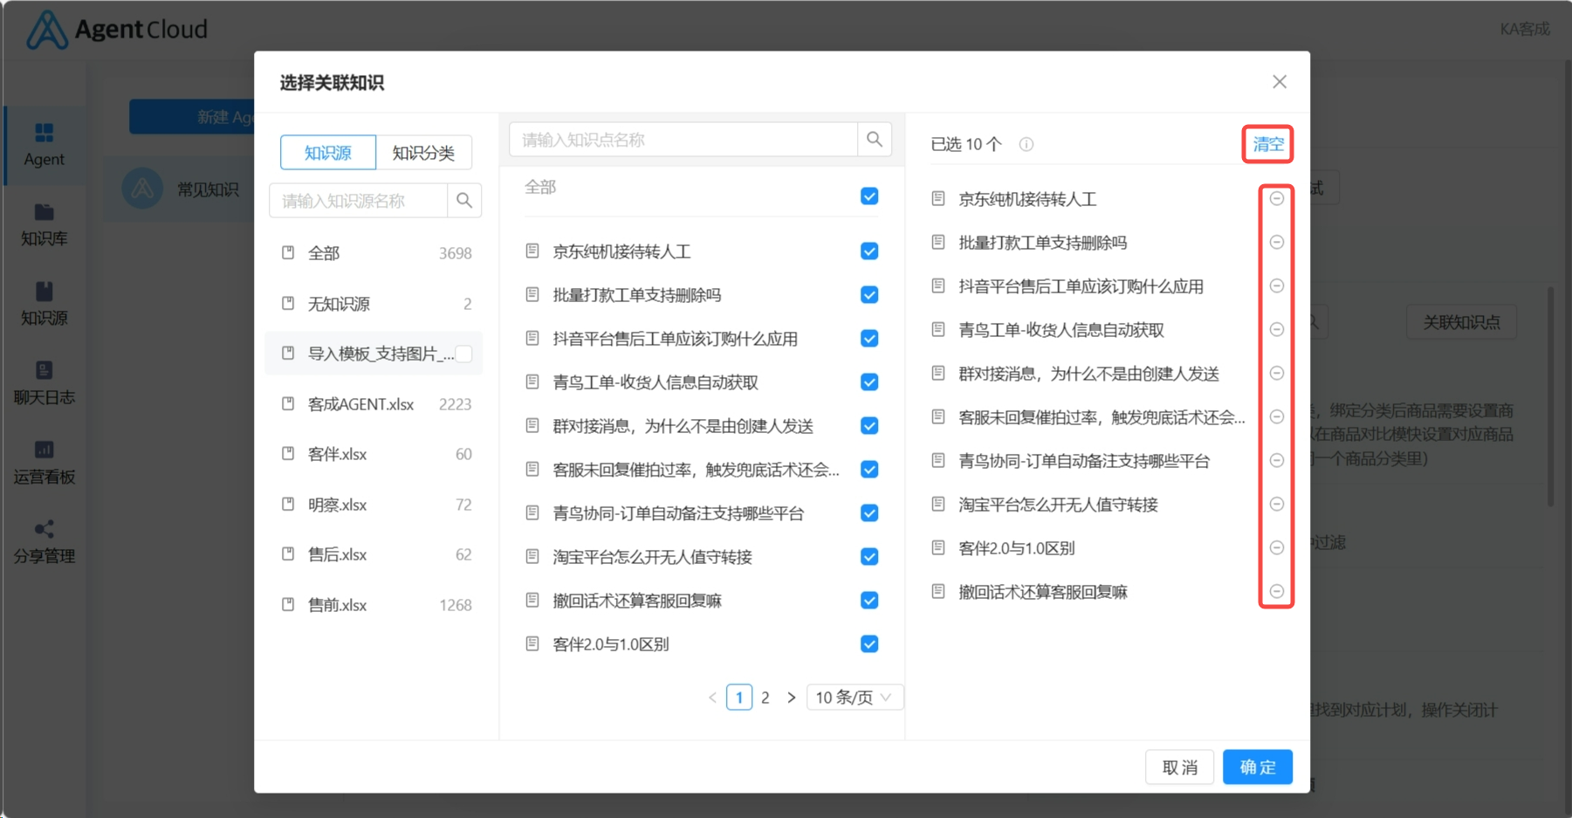This screenshot has width=1572, height=818.
Task: Remove 抖音平台售后工单应该订购什么应用 from selected list
Action: [x=1276, y=286]
